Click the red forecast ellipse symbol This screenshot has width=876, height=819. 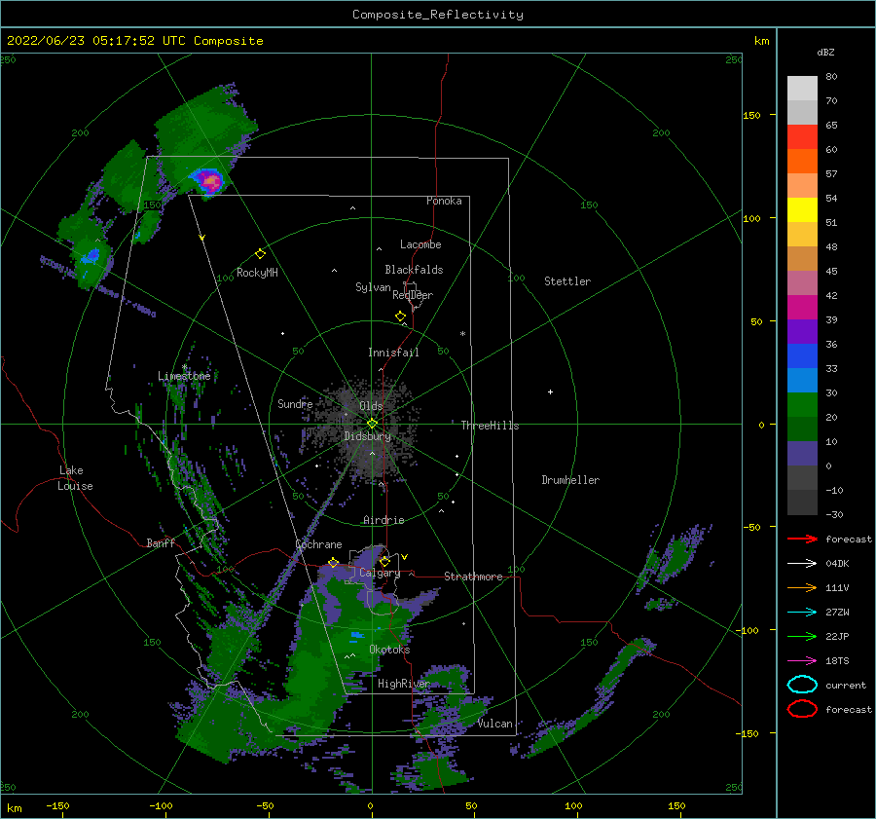click(802, 709)
